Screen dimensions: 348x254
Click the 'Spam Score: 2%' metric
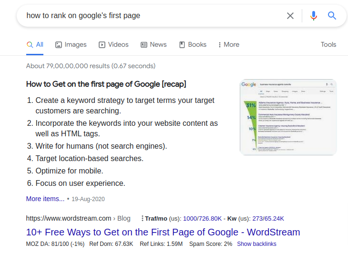(x=211, y=244)
